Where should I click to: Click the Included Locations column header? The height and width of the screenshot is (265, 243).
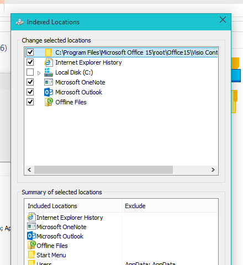point(73,206)
